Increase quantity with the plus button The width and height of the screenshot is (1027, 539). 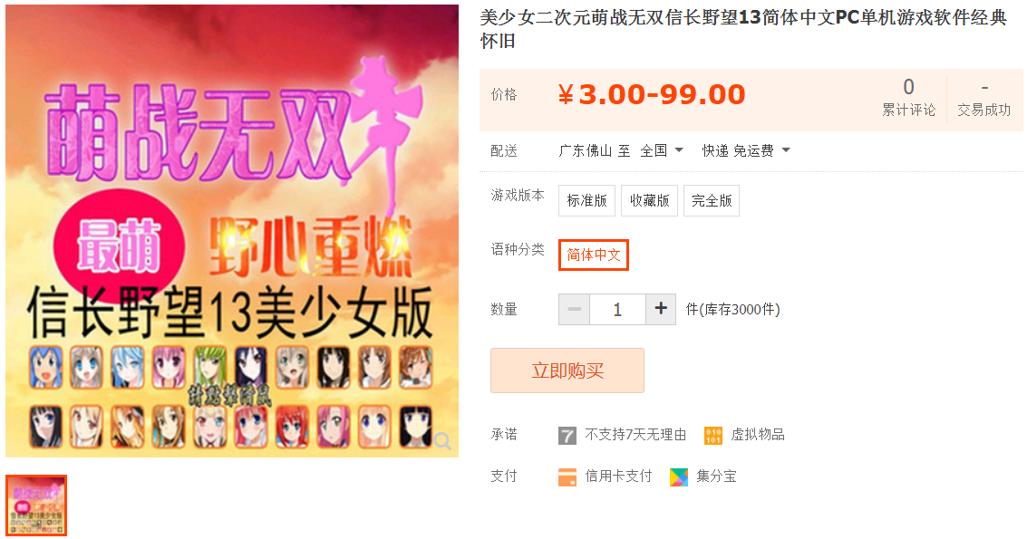point(661,309)
